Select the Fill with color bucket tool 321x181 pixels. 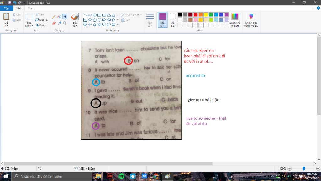(59, 17)
